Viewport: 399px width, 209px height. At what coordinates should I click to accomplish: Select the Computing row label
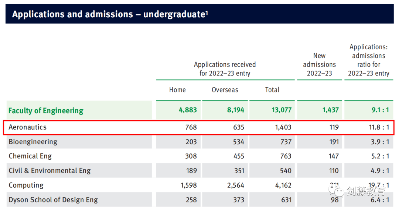[x=26, y=185]
